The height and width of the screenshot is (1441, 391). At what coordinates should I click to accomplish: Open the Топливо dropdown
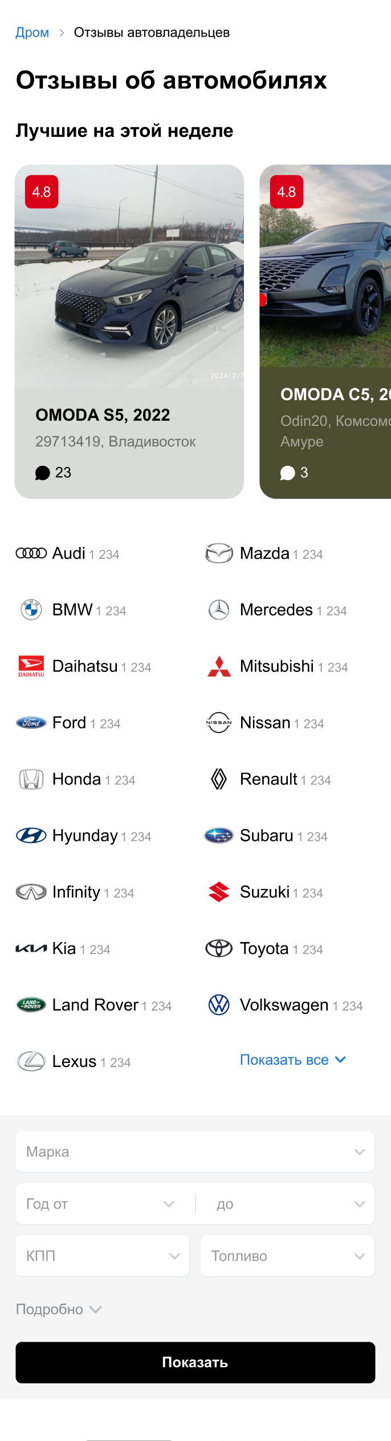(x=287, y=1256)
